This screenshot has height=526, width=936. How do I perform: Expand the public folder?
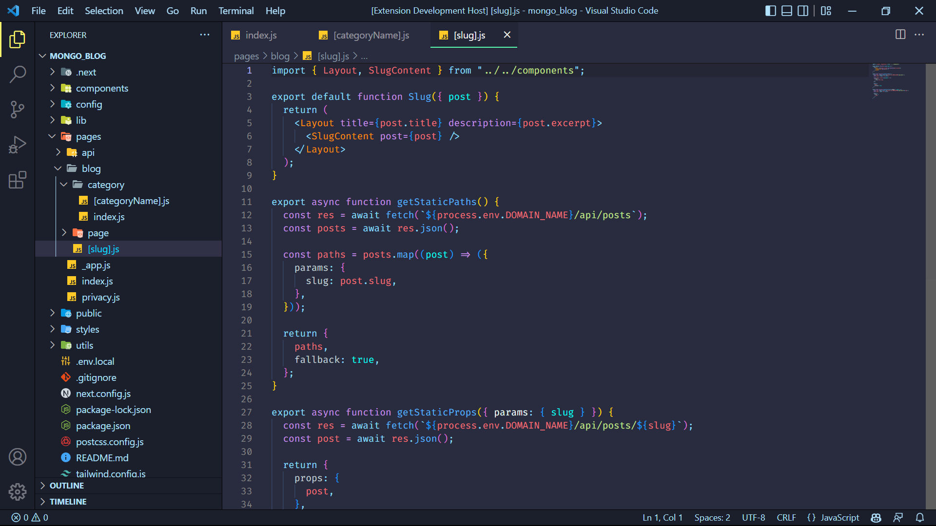tap(128, 313)
